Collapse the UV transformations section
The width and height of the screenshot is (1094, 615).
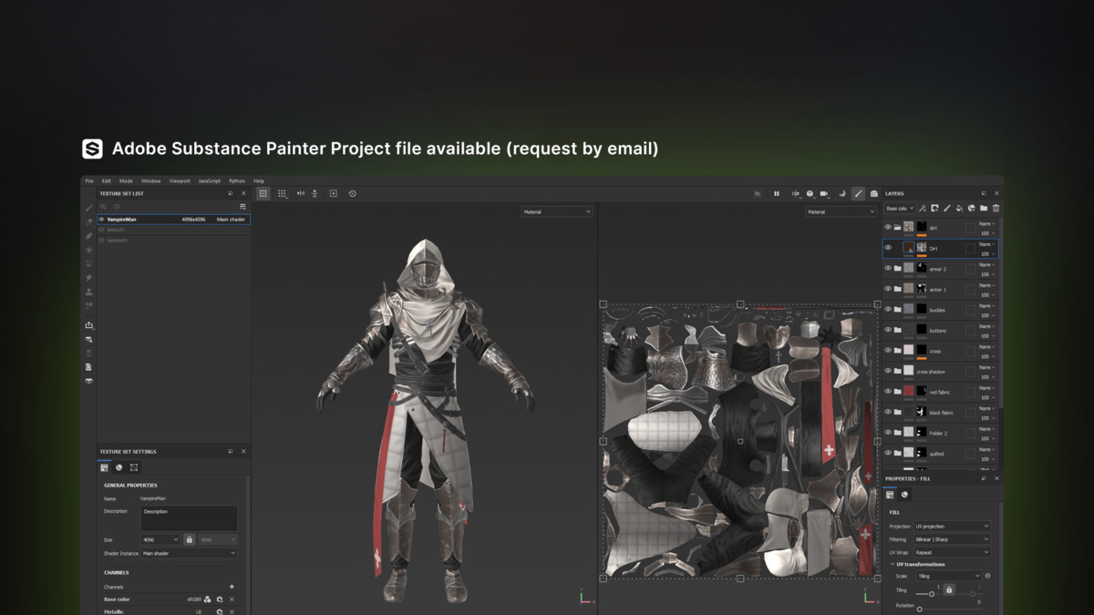(x=893, y=564)
